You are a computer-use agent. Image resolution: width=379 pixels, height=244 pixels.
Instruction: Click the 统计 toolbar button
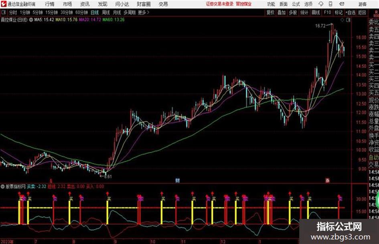tap(304, 12)
